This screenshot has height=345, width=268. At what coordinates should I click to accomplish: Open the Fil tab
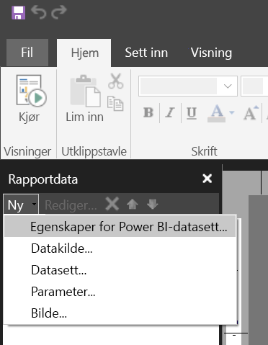click(27, 53)
